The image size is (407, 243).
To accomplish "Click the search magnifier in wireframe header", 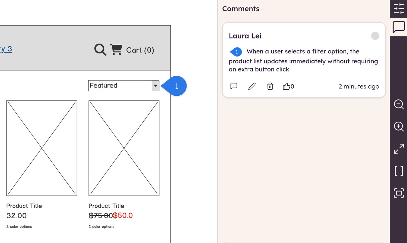I will [100, 50].
